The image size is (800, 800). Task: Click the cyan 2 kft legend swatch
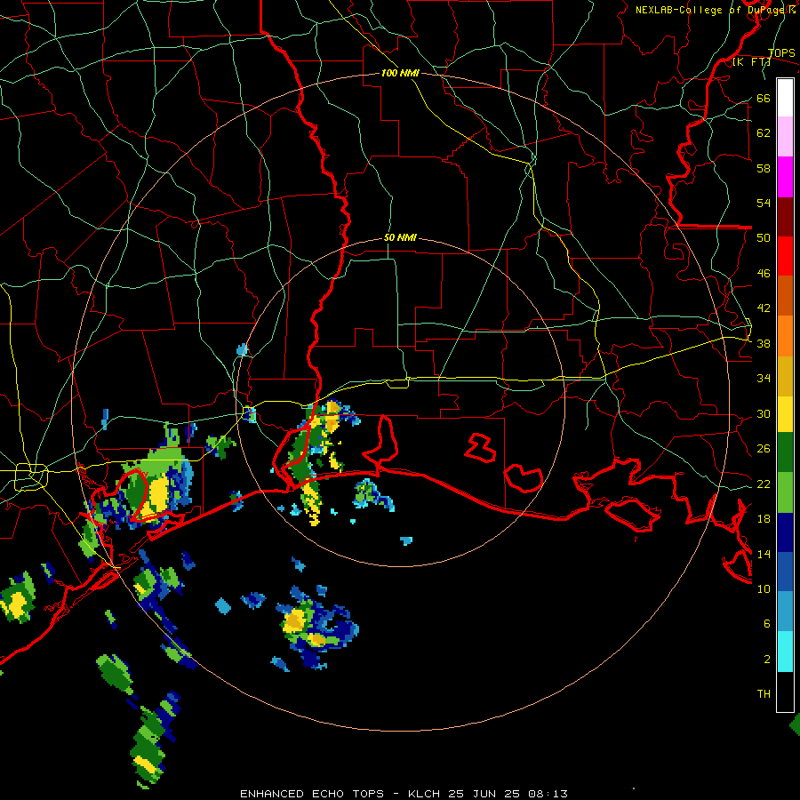click(x=785, y=652)
